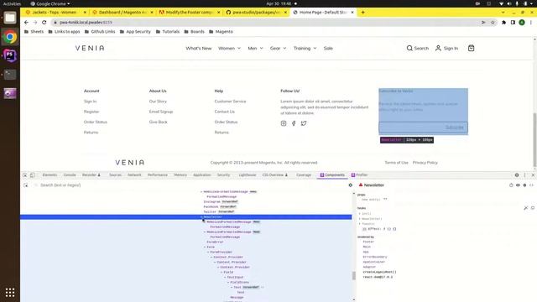The width and height of the screenshot is (537, 302).
Task: Open the Magento bookmarks folder
Action: (x=221, y=32)
